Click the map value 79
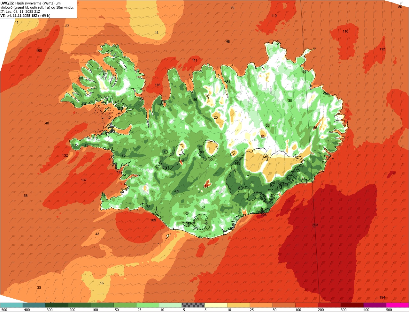Image resolution: width=409 pixels, height=312 pixels. pos(232,8)
